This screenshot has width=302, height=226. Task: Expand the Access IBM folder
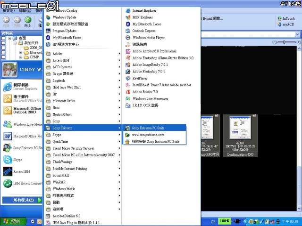(83, 60)
